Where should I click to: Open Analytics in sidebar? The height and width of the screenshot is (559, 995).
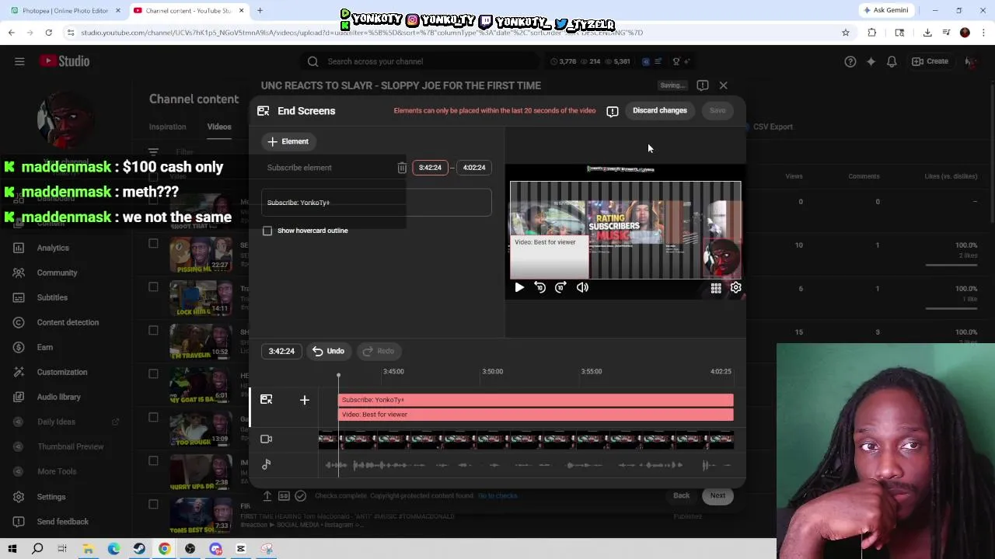53,248
